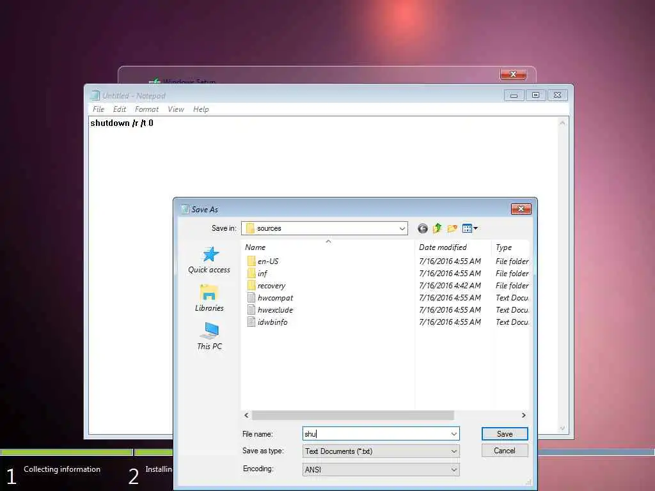Go up one folder level icon
Viewport: 655px width, 491px height.
pyautogui.click(x=438, y=228)
